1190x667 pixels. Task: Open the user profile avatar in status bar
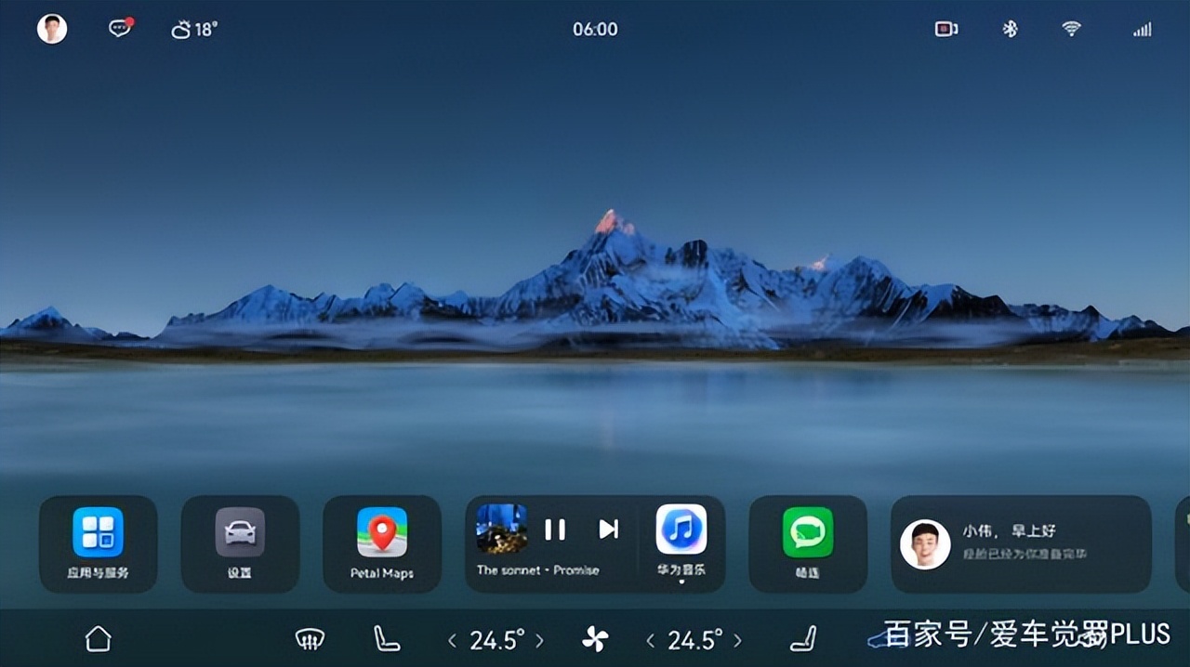[52, 29]
